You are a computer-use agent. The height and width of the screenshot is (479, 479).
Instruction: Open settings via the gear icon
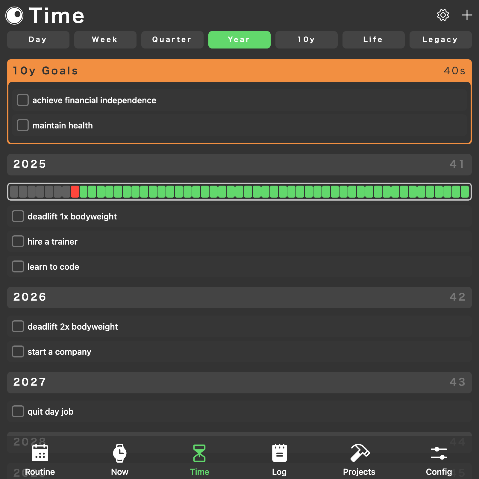point(443,15)
